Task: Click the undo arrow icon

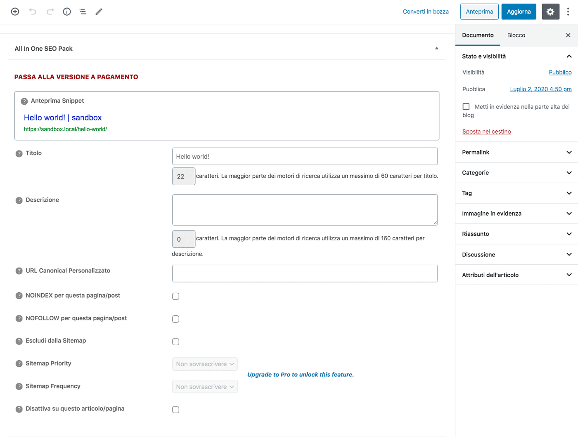Action: [33, 12]
